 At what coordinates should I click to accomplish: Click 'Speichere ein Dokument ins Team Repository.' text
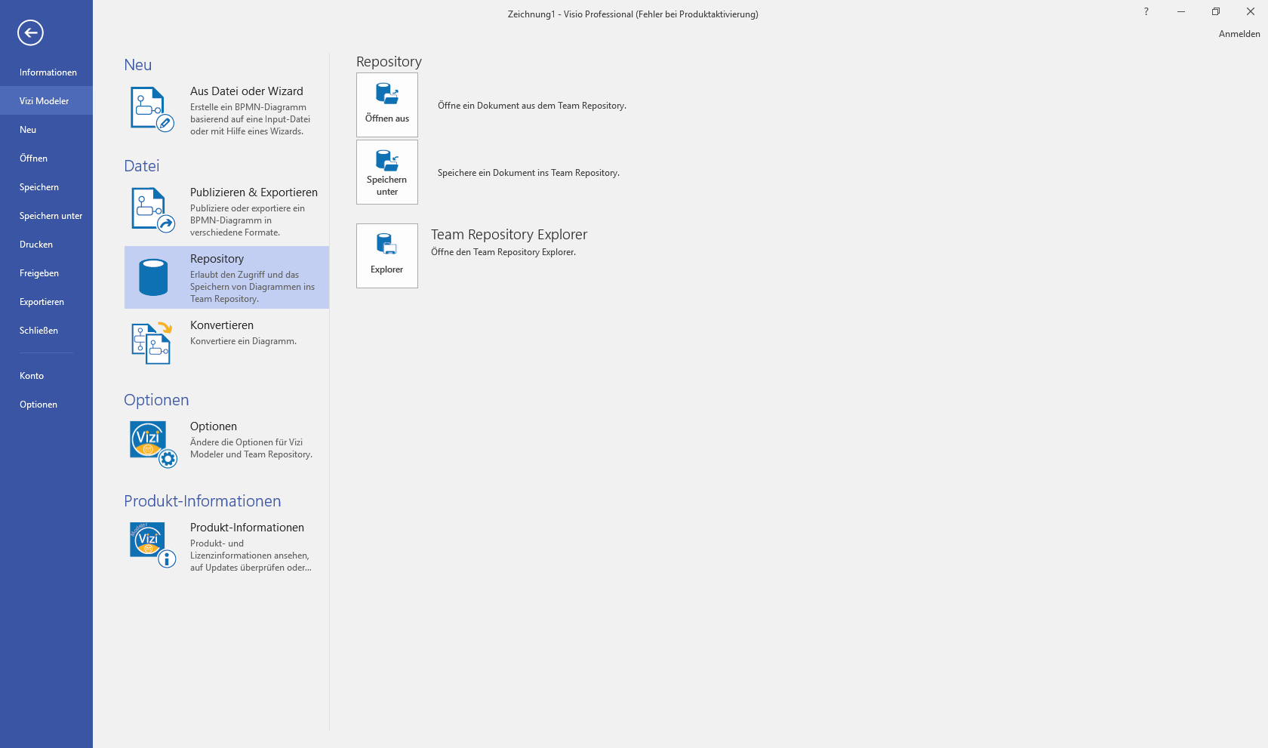[528, 173]
